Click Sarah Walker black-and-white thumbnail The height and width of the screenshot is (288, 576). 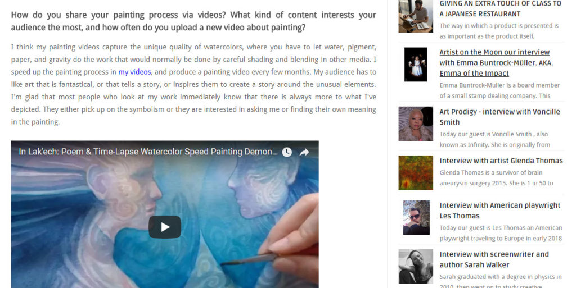(416, 266)
